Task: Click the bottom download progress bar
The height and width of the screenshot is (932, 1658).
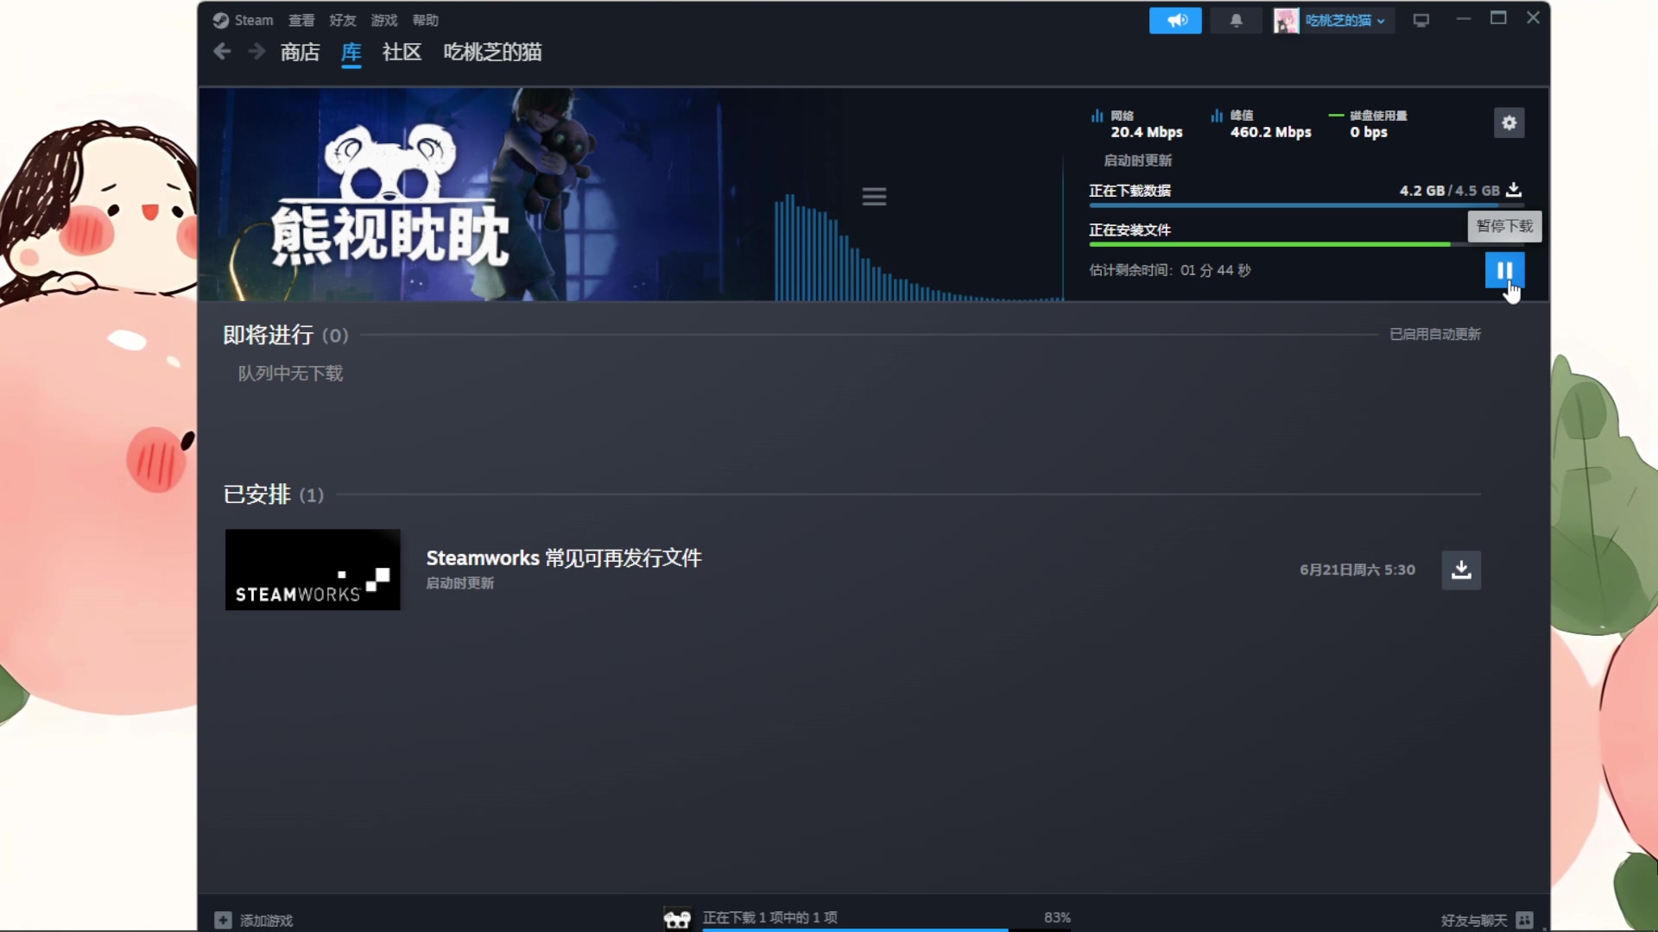Action: pyautogui.click(x=886, y=929)
